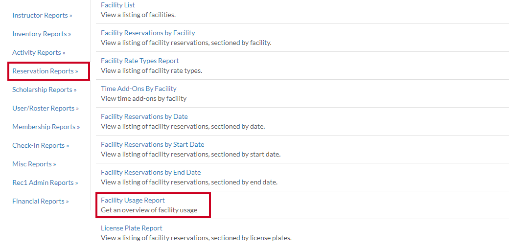Open Financial Reports category

point(41,201)
